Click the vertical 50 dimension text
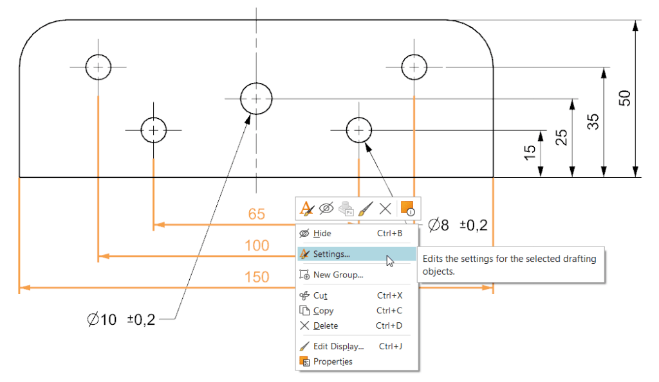Viewport: 659px width, 382px height. click(624, 98)
